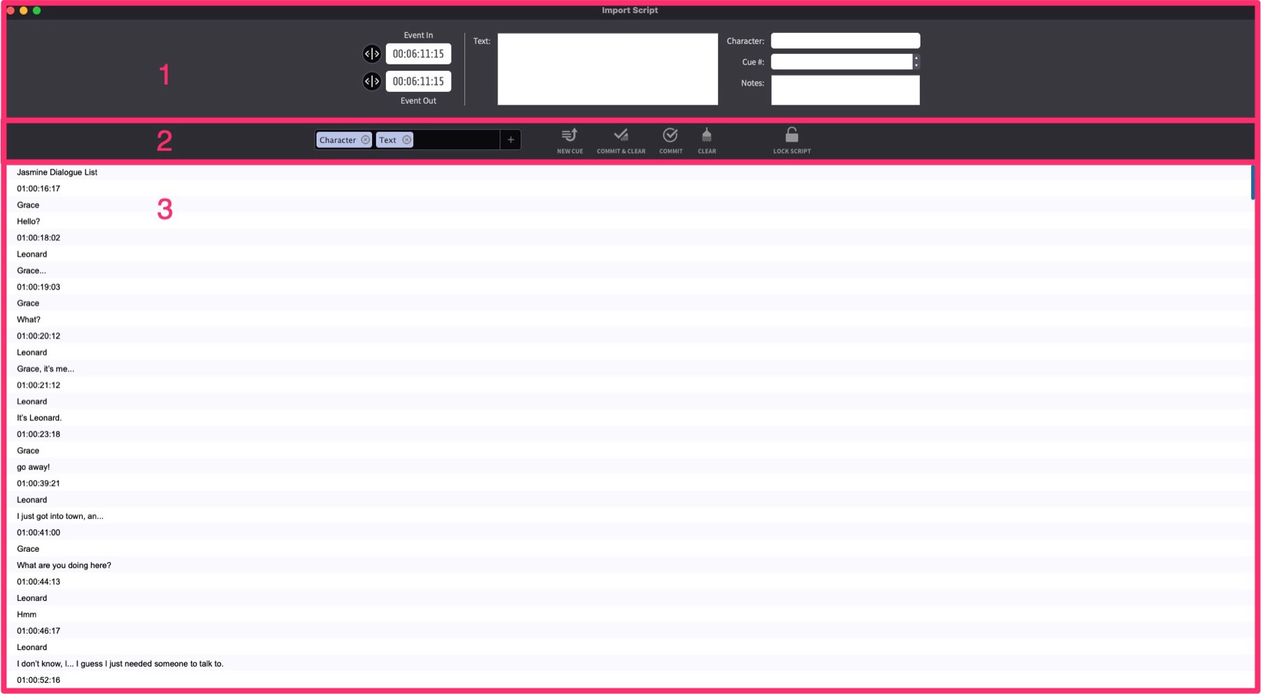This screenshot has width=1261, height=694.
Task: Select the timecode line 01:00:19:03
Action: [x=39, y=287]
